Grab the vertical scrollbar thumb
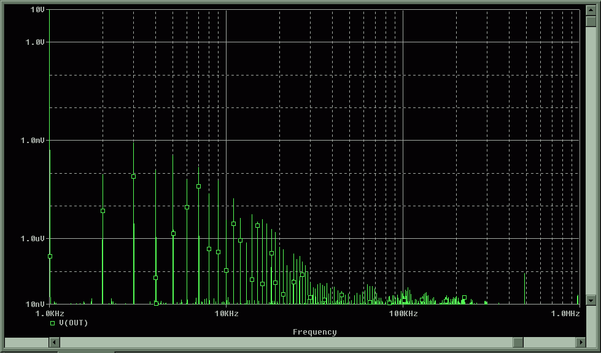Viewport: 601px width, 353px height. [590, 22]
